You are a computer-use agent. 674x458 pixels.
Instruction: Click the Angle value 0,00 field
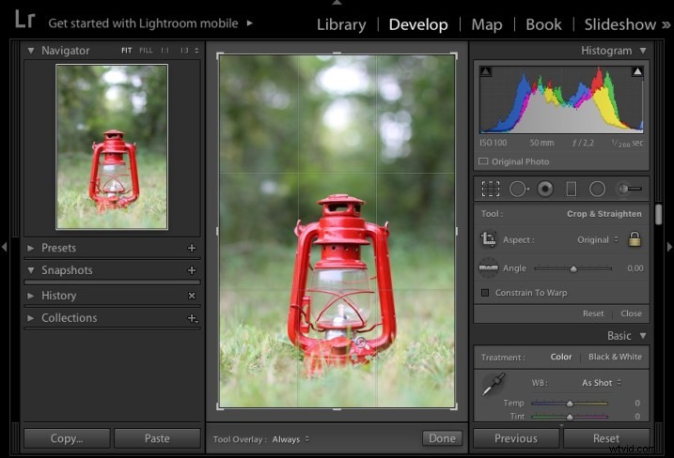[635, 268]
